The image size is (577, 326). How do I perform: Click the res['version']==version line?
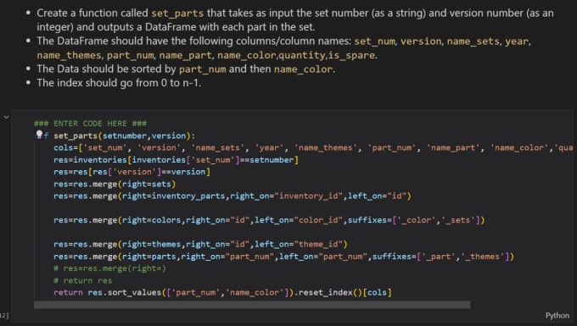point(132,172)
